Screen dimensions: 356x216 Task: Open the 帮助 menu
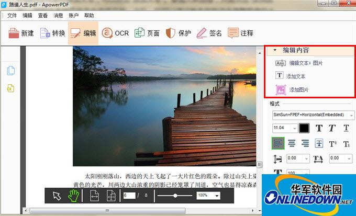pyautogui.click(x=89, y=16)
